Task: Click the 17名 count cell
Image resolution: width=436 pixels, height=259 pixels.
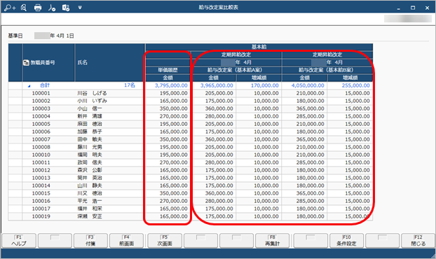Action: click(x=130, y=85)
